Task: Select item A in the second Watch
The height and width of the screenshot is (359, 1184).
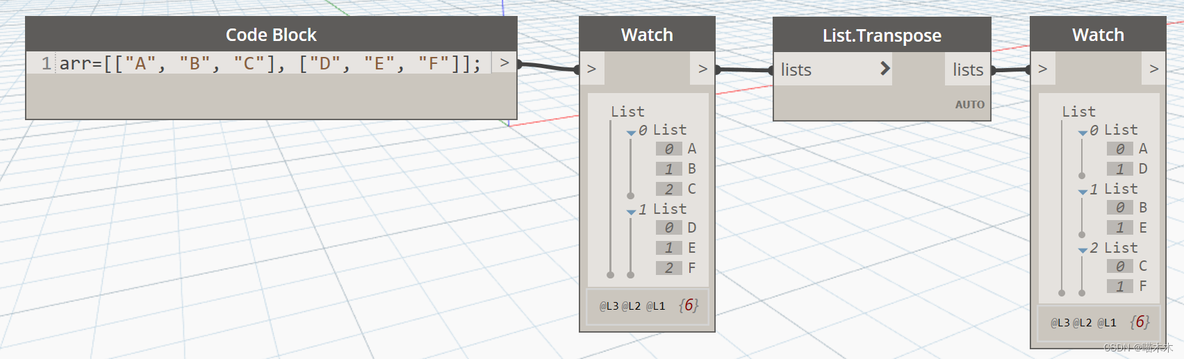Action: 1143,149
